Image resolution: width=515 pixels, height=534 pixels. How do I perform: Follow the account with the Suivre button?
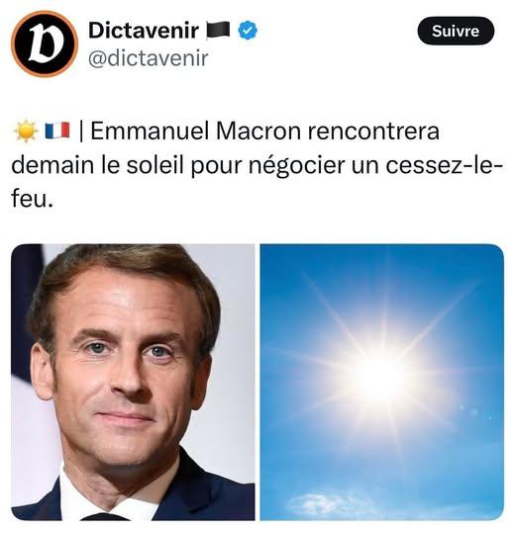pos(456,31)
